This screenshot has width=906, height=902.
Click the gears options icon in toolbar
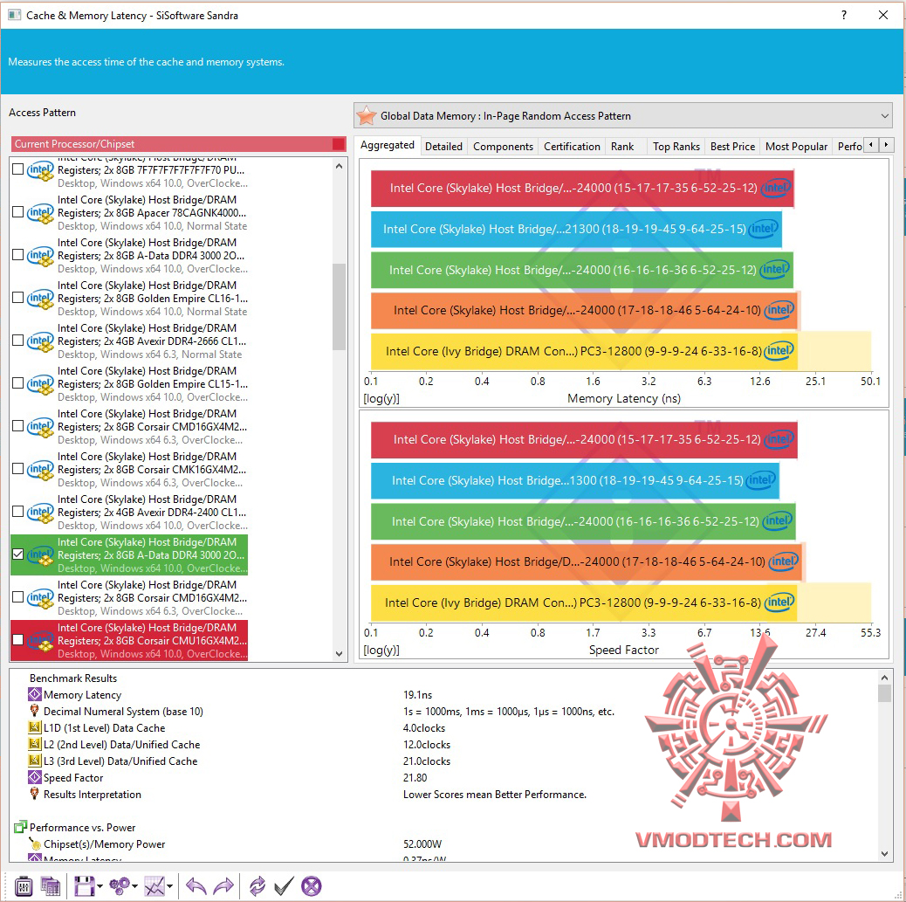pyautogui.click(x=120, y=885)
